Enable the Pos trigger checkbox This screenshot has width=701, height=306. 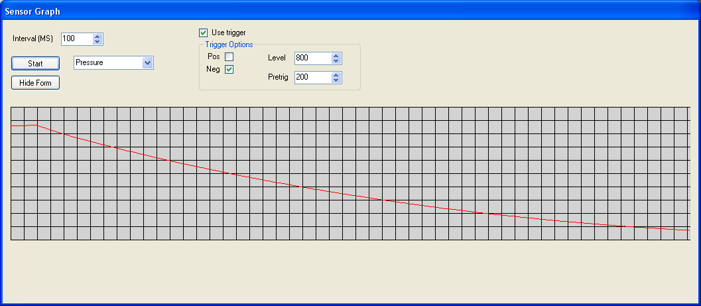[229, 57]
